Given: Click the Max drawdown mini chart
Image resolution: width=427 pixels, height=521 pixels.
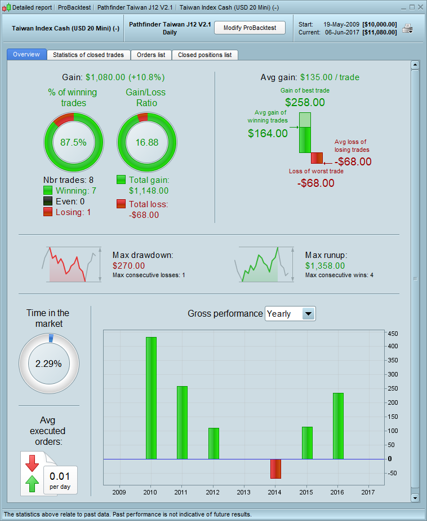Looking at the screenshot, I should (72, 265).
